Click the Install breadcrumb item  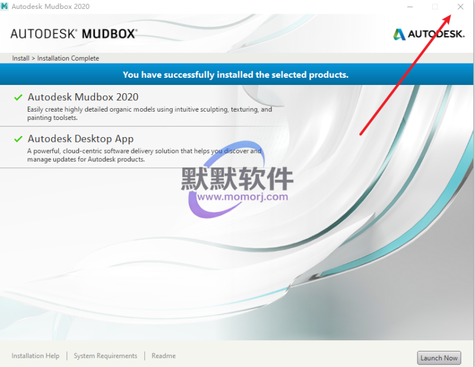click(20, 58)
